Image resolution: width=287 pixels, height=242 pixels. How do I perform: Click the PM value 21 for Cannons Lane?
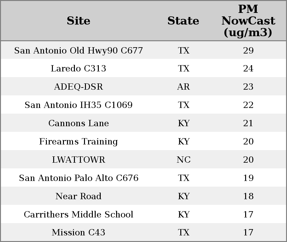[248, 123]
